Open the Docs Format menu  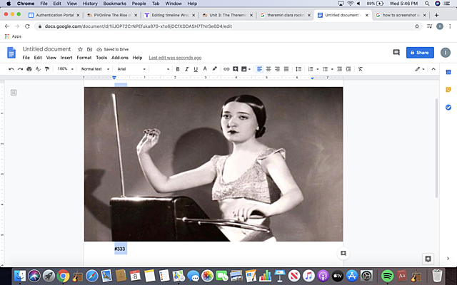click(84, 58)
